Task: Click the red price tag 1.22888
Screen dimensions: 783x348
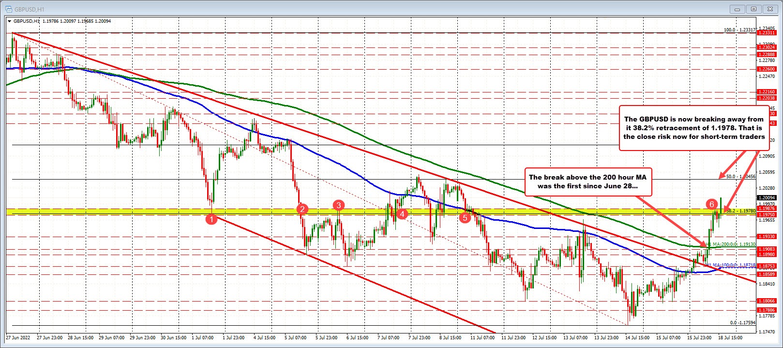Action: tap(767, 55)
